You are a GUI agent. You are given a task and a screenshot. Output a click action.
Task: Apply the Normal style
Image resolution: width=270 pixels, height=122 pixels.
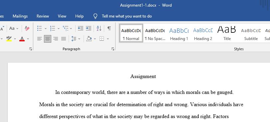tap(131, 33)
